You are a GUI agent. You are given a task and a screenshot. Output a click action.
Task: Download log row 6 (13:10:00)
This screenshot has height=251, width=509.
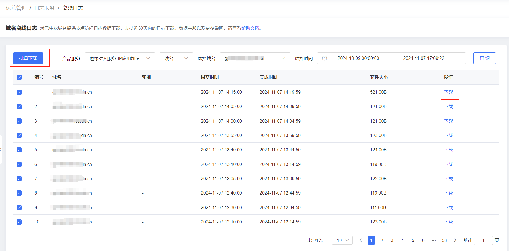pos(449,164)
